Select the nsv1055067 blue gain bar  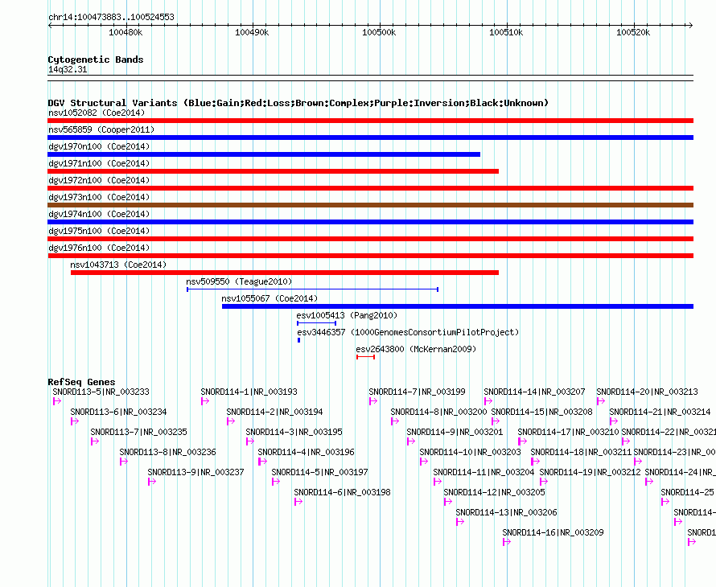(x=458, y=306)
